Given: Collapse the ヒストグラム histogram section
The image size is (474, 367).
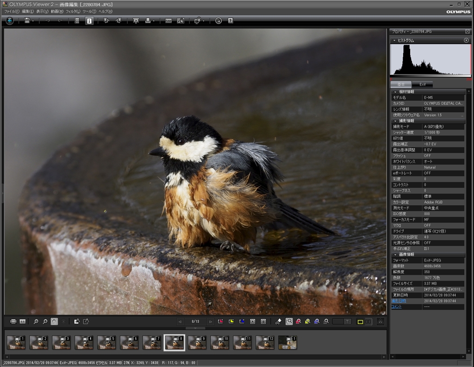Looking at the screenshot, I should (x=394, y=41).
